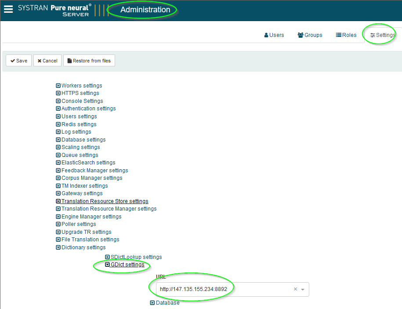This screenshot has width=402, height=309.
Task: Open Translation Resource Manager settings
Action: coord(109,209)
